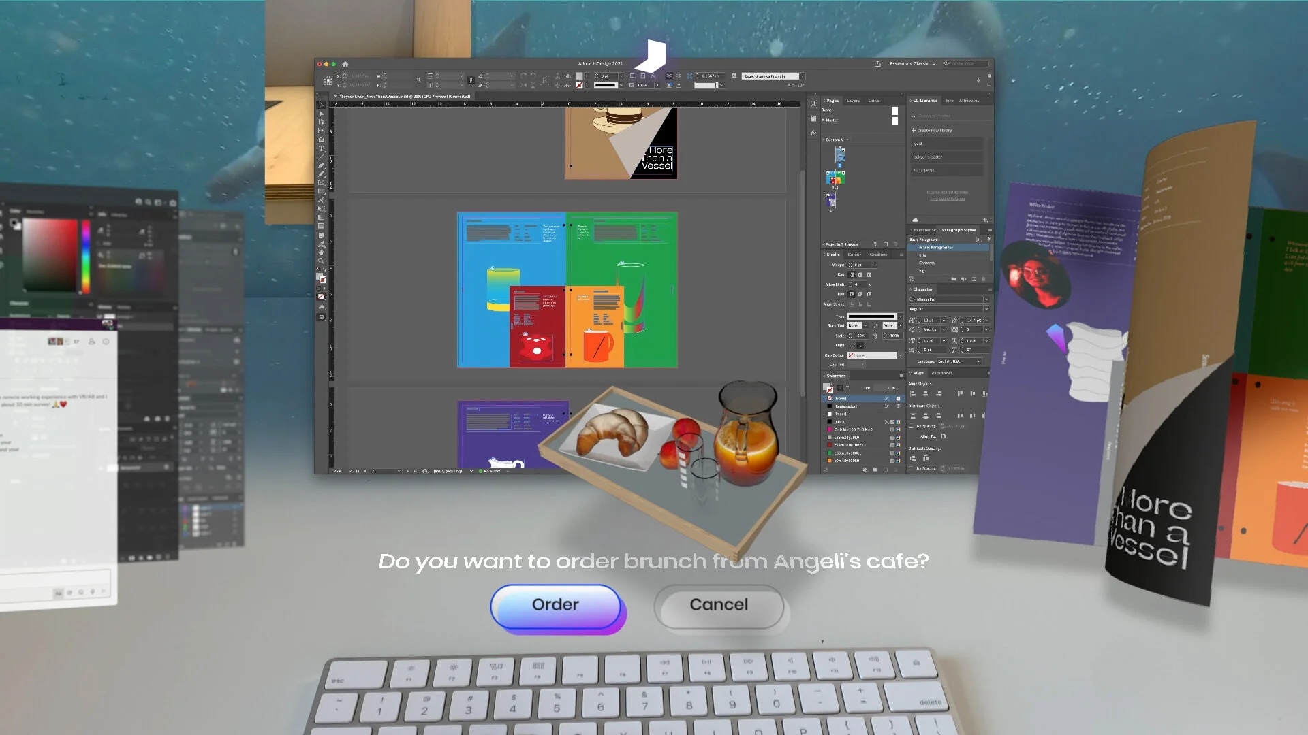The height and width of the screenshot is (735, 1308).
Task: Select the Scissors tool
Action: pyautogui.click(x=321, y=200)
